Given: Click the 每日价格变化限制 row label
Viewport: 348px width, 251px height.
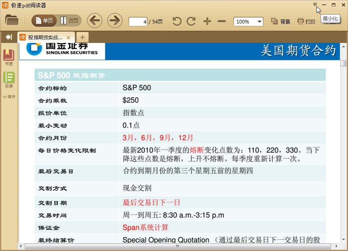Looking at the screenshot, I should point(67,151).
